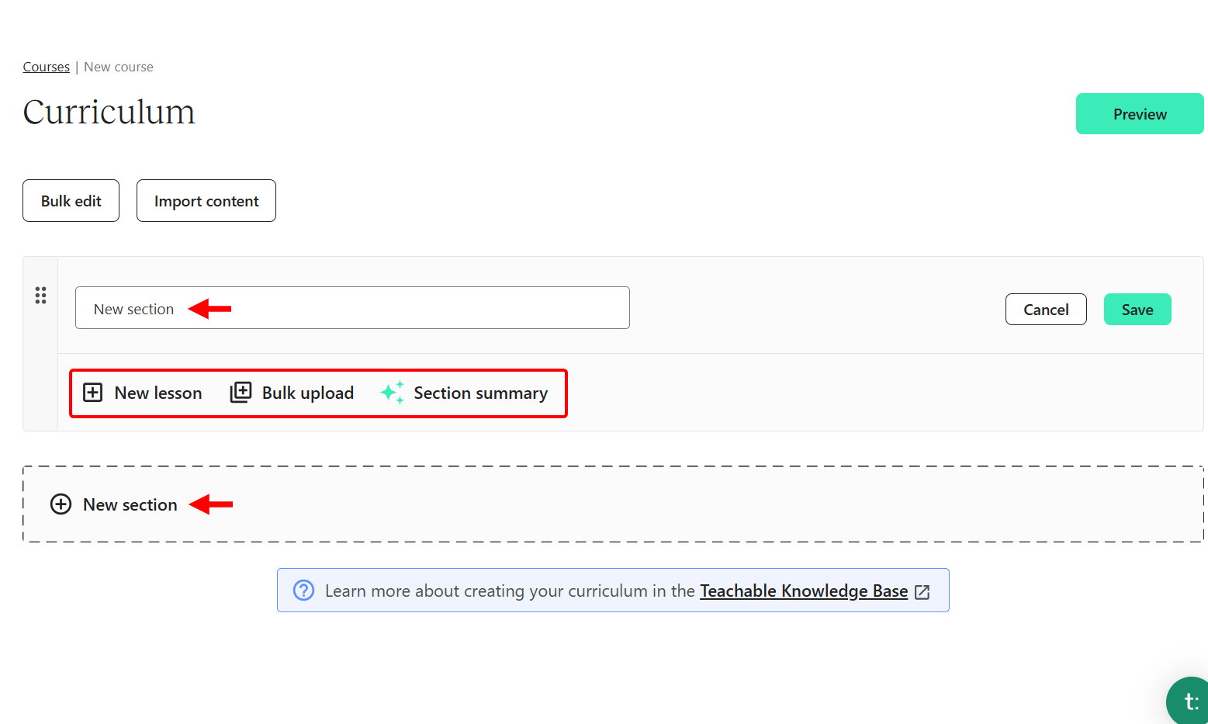1208x724 pixels.
Task: Choose the Bulk upload text label
Action: click(308, 393)
